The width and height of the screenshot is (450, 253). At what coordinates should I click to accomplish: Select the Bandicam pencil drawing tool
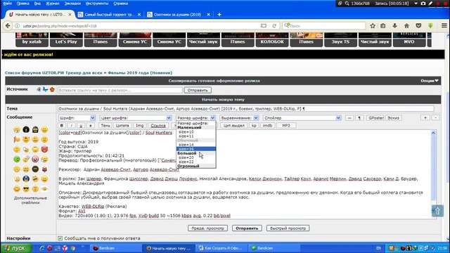(430, 4)
